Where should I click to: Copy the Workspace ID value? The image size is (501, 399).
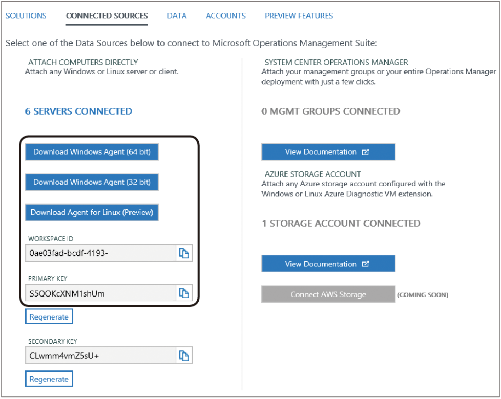coord(184,253)
